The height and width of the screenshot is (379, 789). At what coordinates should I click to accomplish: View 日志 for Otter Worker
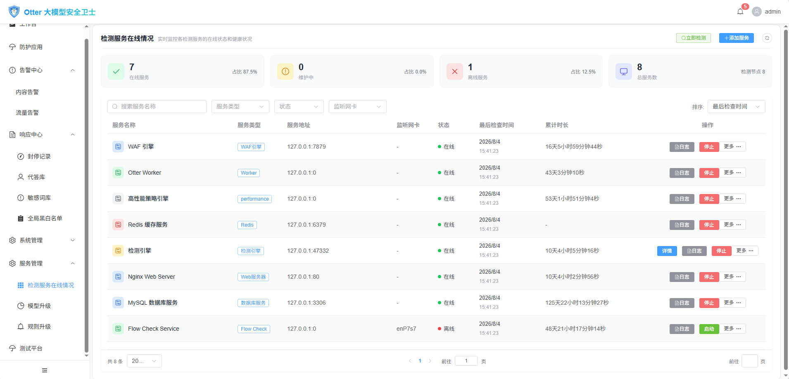[682, 173]
